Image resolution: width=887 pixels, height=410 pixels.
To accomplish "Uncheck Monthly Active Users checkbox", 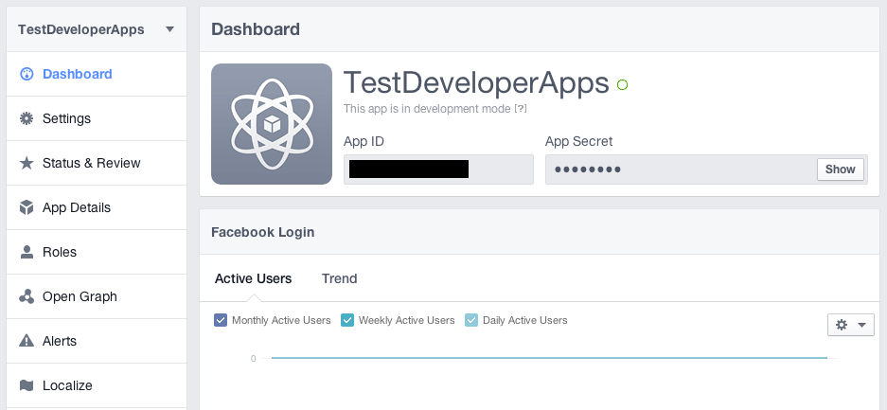I will [x=221, y=320].
